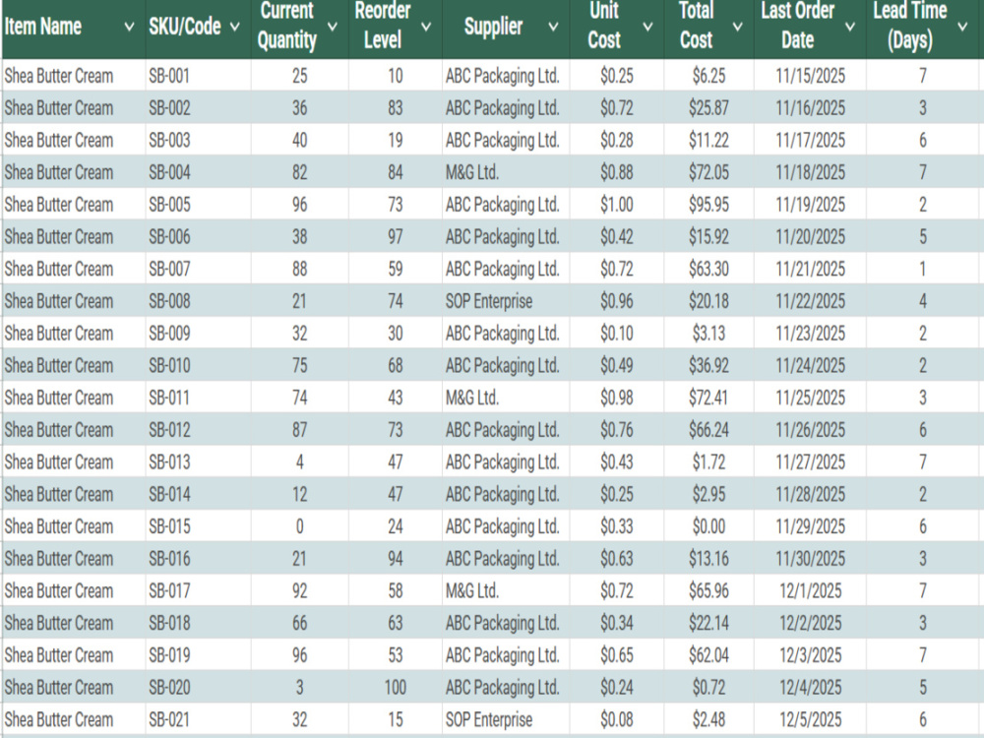Select the SOP Enterprise supplier cell for SB-021

click(506, 720)
